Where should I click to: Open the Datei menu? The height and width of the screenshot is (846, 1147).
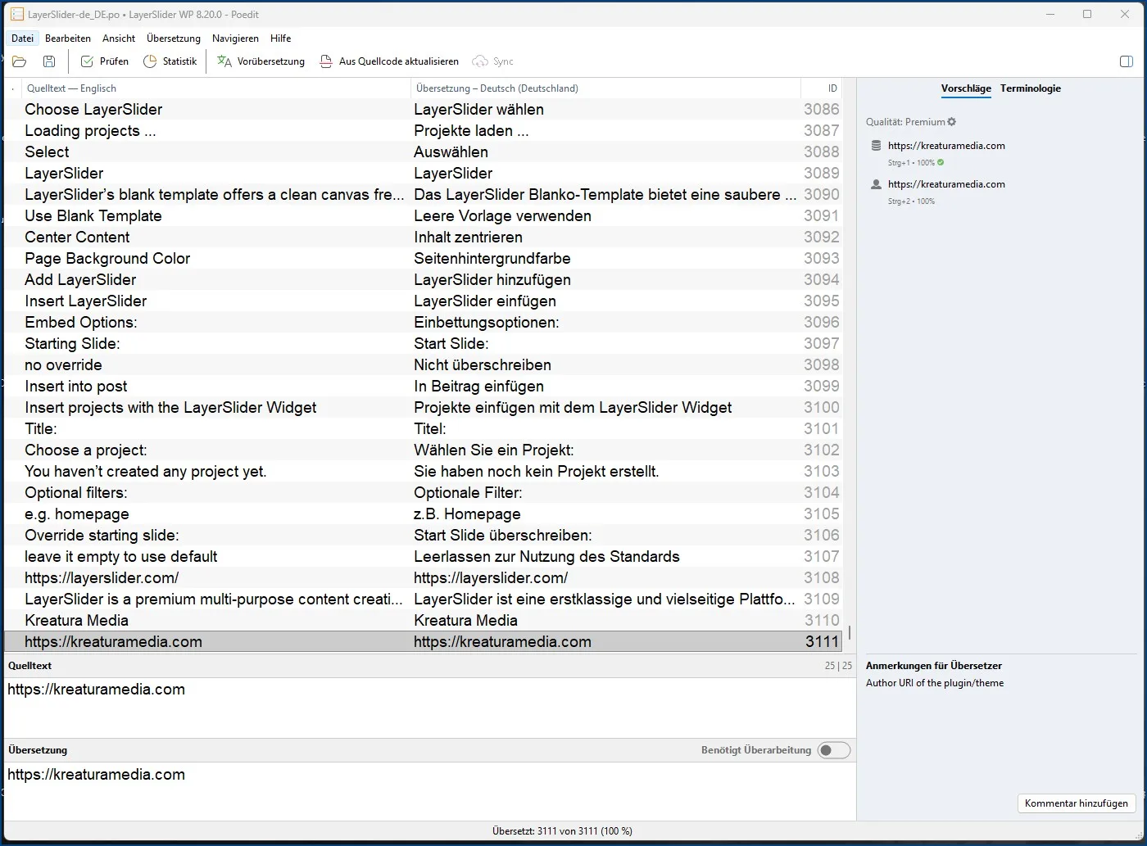tap(23, 38)
